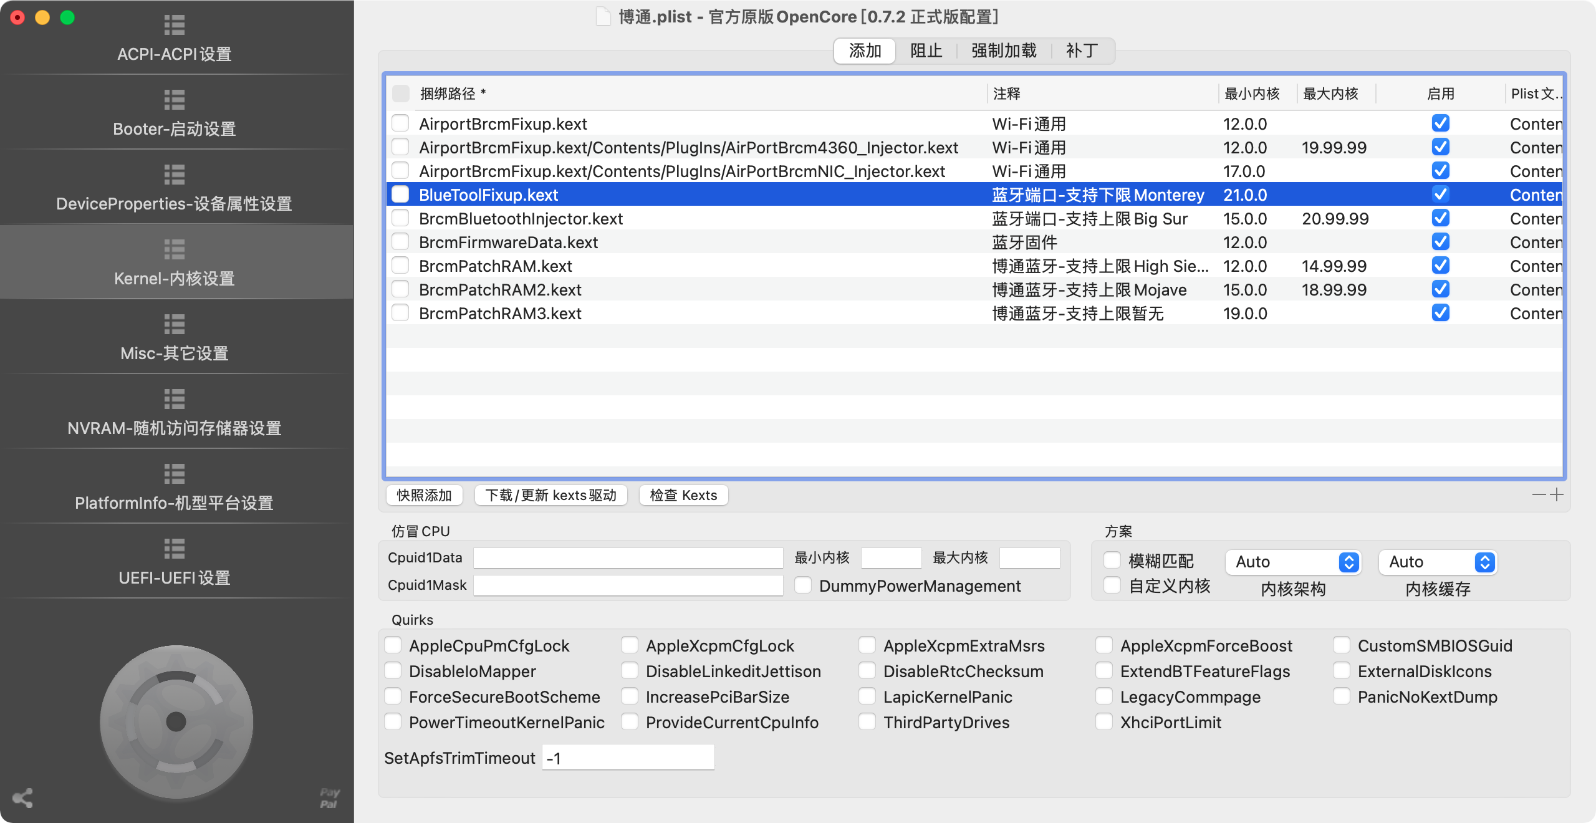
Task: Select the UEFI settings list icon
Action: [x=174, y=549]
